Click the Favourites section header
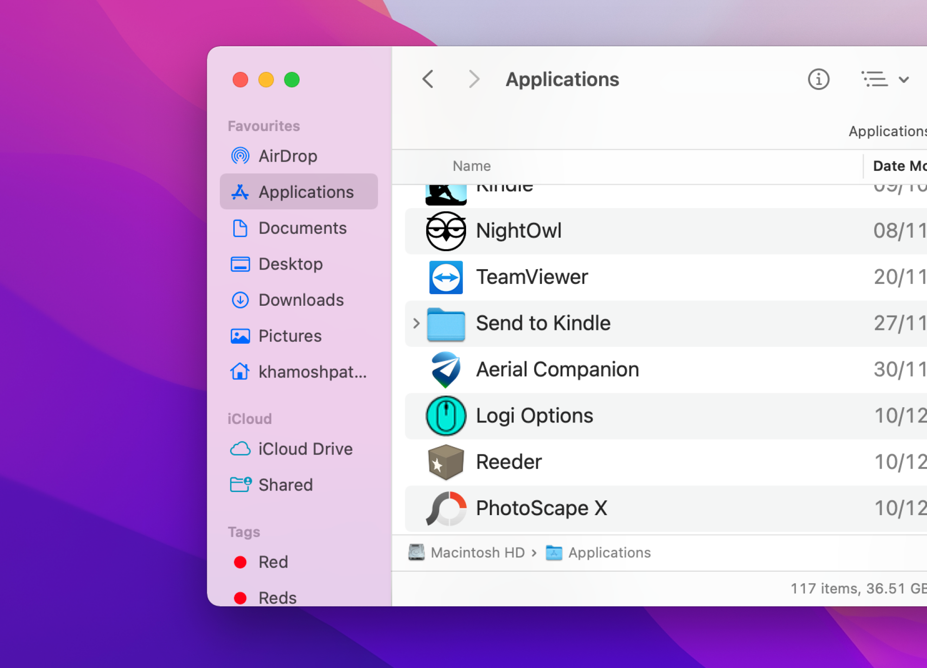Viewport: 927px width, 668px height. point(264,126)
